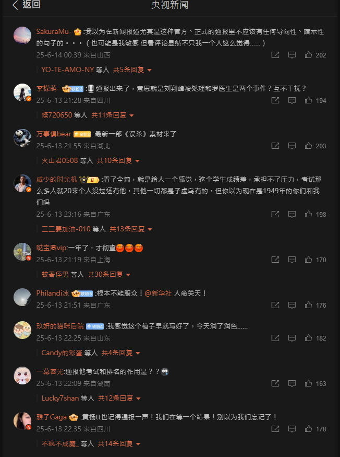
Task: Share 李檬萌-'s comment via share icon
Action: tap(275, 100)
